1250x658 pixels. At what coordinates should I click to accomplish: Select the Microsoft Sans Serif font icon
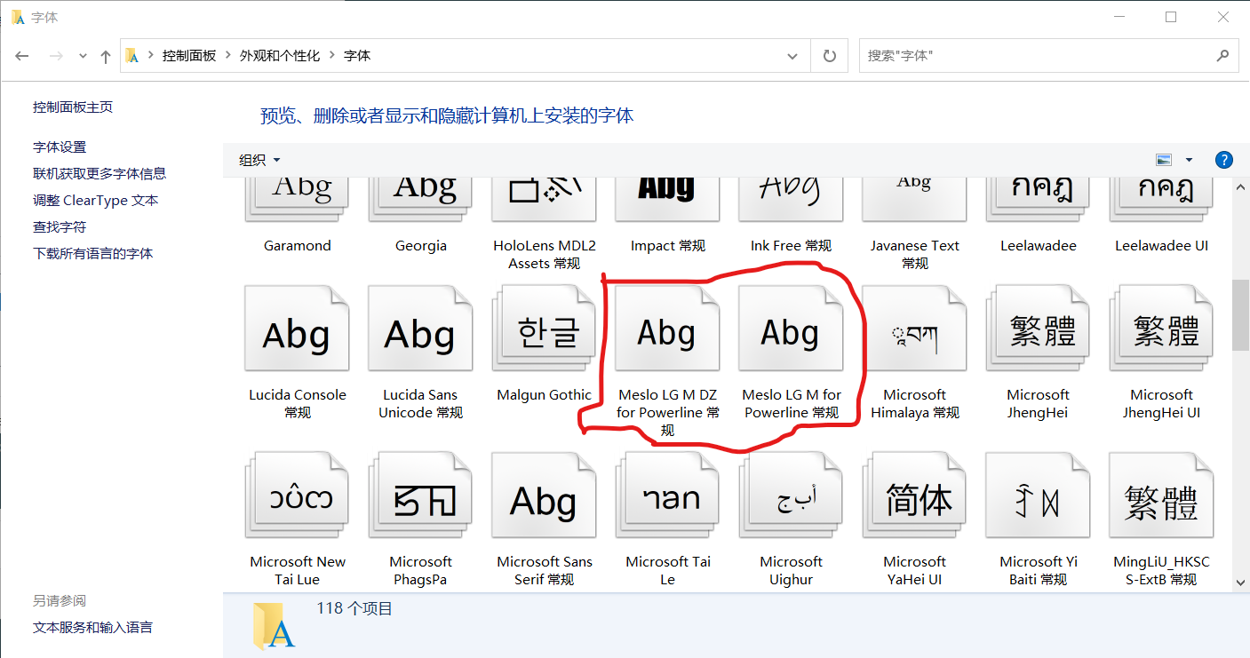coord(544,495)
